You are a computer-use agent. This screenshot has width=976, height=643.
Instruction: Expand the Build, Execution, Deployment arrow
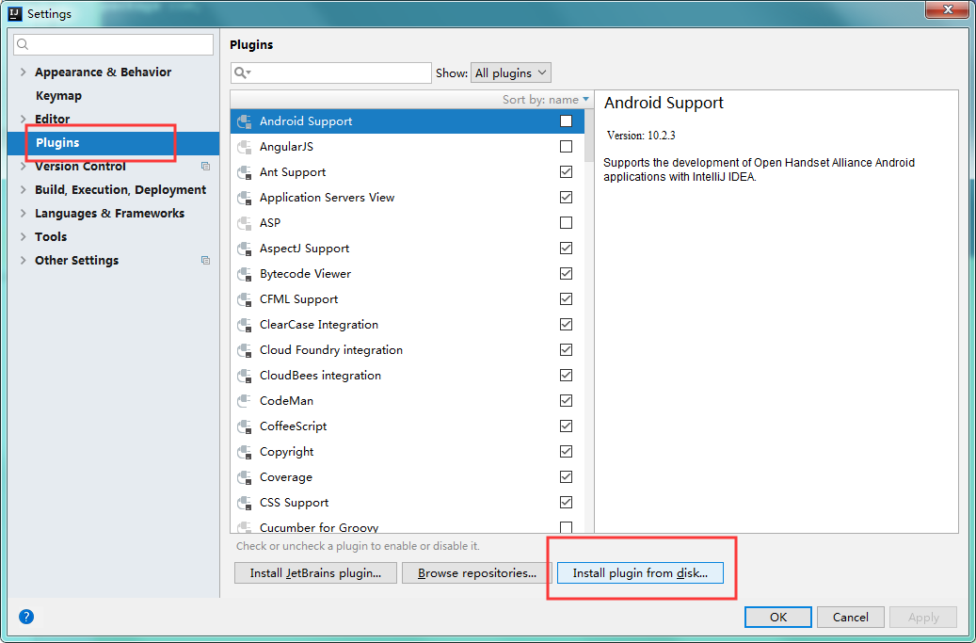click(23, 190)
